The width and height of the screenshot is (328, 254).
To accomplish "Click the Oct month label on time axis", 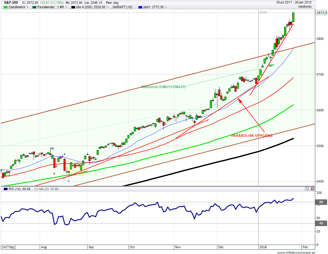I will (x=132, y=247).
